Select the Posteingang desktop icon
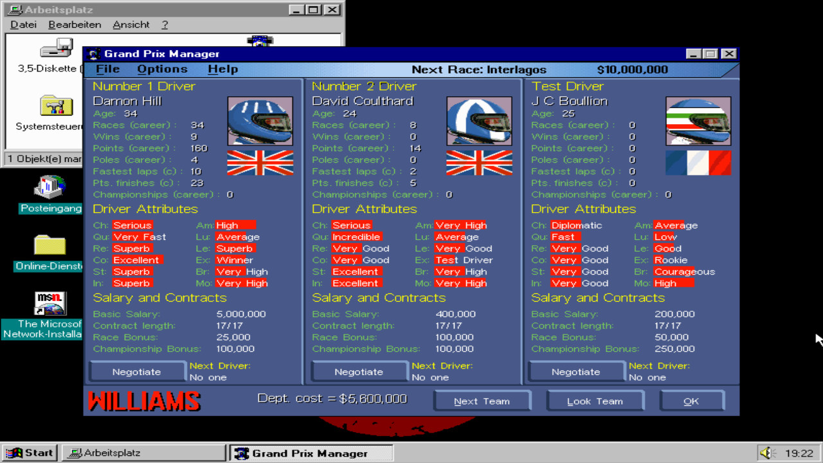The width and height of the screenshot is (823, 463). (x=50, y=187)
